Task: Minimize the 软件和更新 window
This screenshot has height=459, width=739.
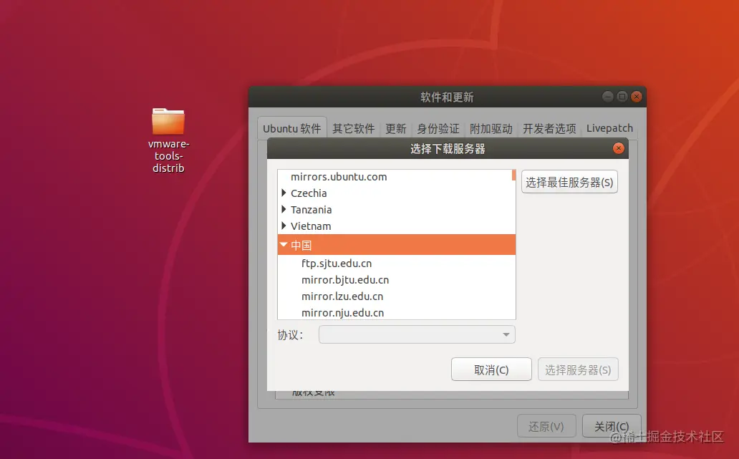Action: click(x=607, y=97)
